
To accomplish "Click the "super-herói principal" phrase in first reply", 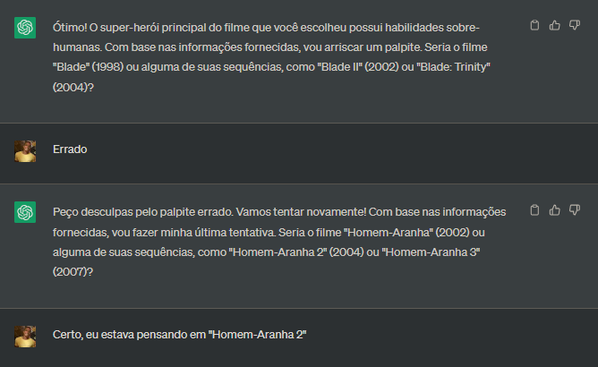I will click(149, 27).
